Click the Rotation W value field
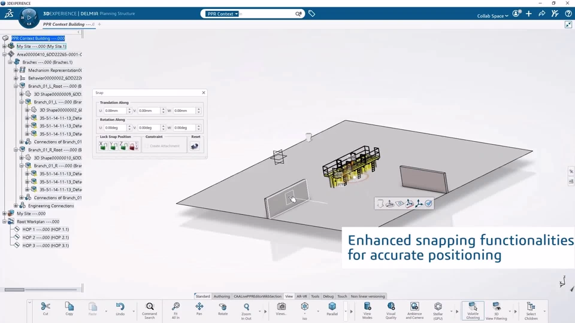 coord(184,128)
